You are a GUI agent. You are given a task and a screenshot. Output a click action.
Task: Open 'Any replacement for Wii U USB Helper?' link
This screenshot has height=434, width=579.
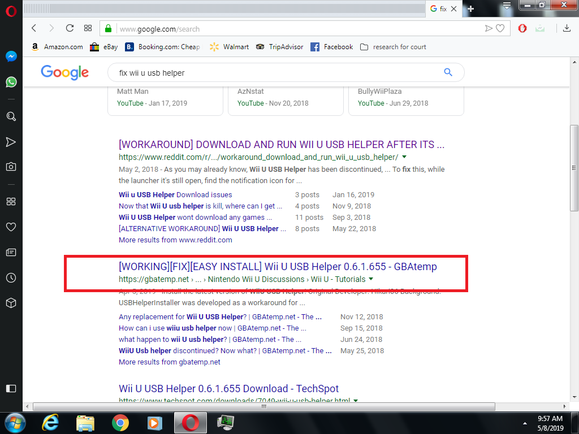coord(220,316)
